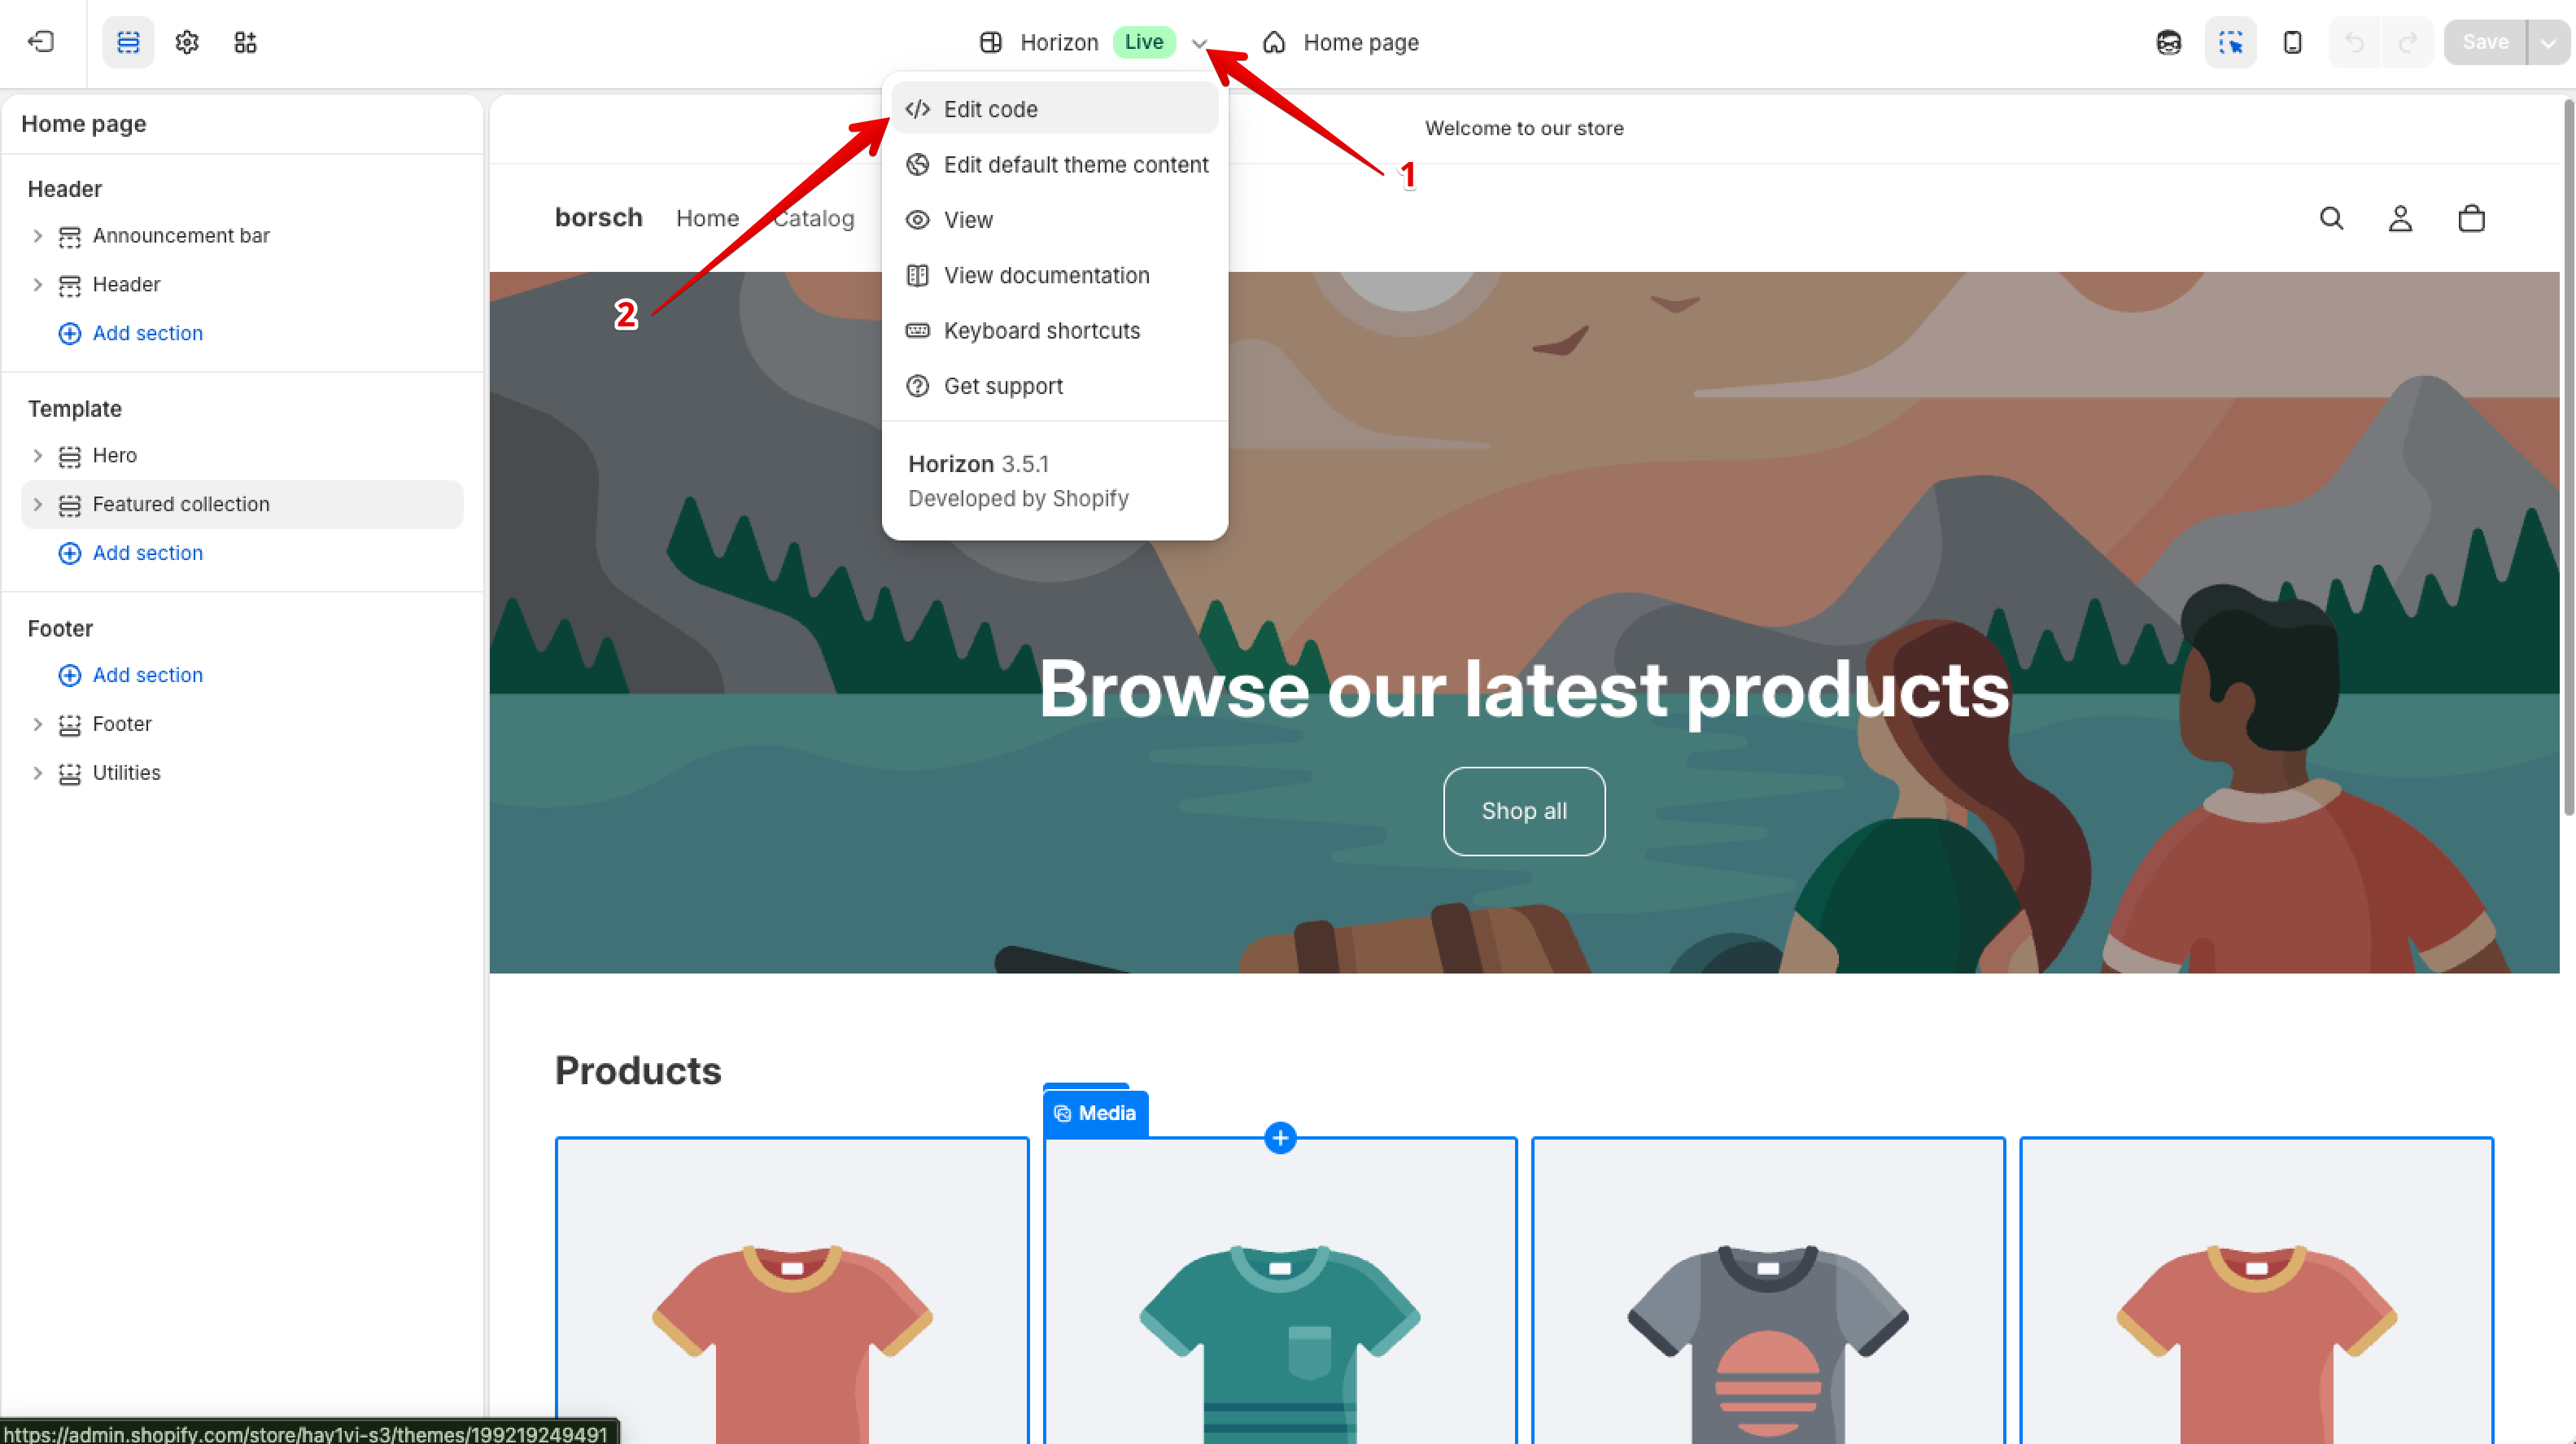The width and height of the screenshot is (2576, 1444).
Task: Expand the Footer section row
Action: point(37,724)
